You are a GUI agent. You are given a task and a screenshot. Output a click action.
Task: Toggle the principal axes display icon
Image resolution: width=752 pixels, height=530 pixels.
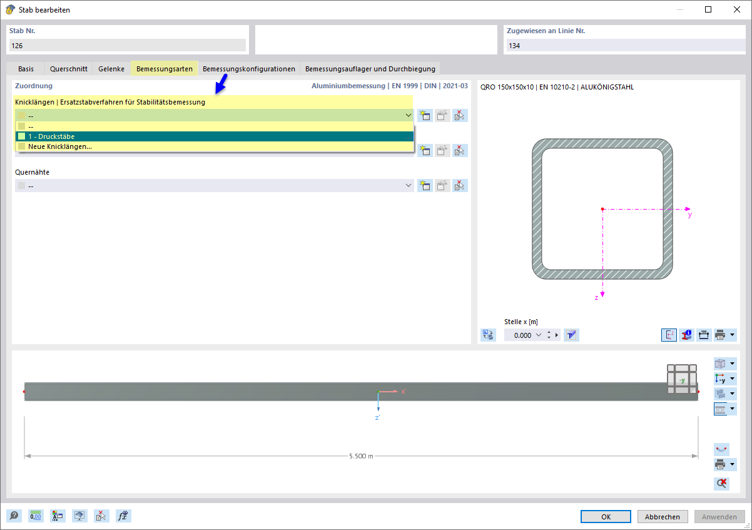coord(669,335)
